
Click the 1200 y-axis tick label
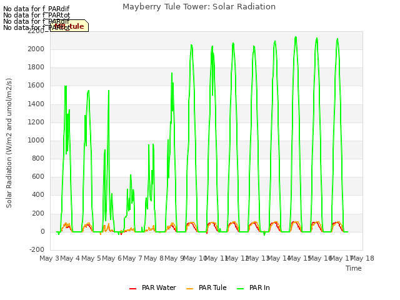click(36, 122)
